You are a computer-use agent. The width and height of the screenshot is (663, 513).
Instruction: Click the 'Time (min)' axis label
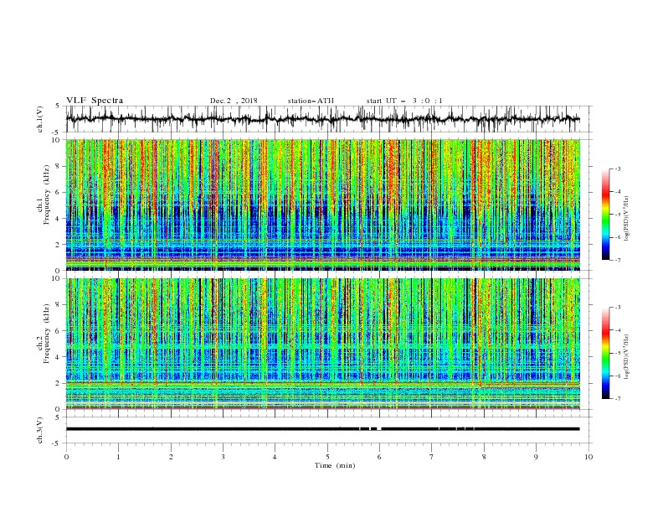click(335, 465)
